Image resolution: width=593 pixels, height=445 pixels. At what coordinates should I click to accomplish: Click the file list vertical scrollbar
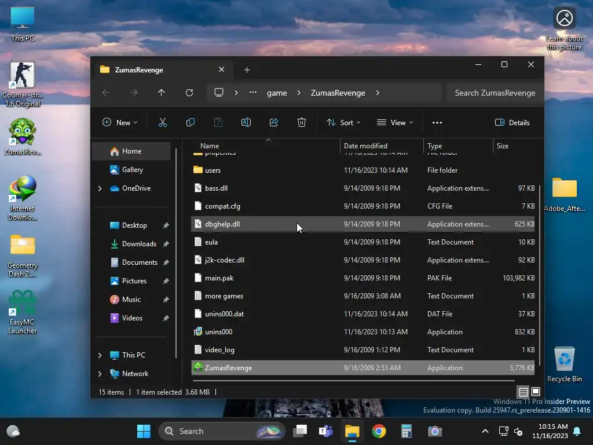pyautogui.click(x=540, y=275)
